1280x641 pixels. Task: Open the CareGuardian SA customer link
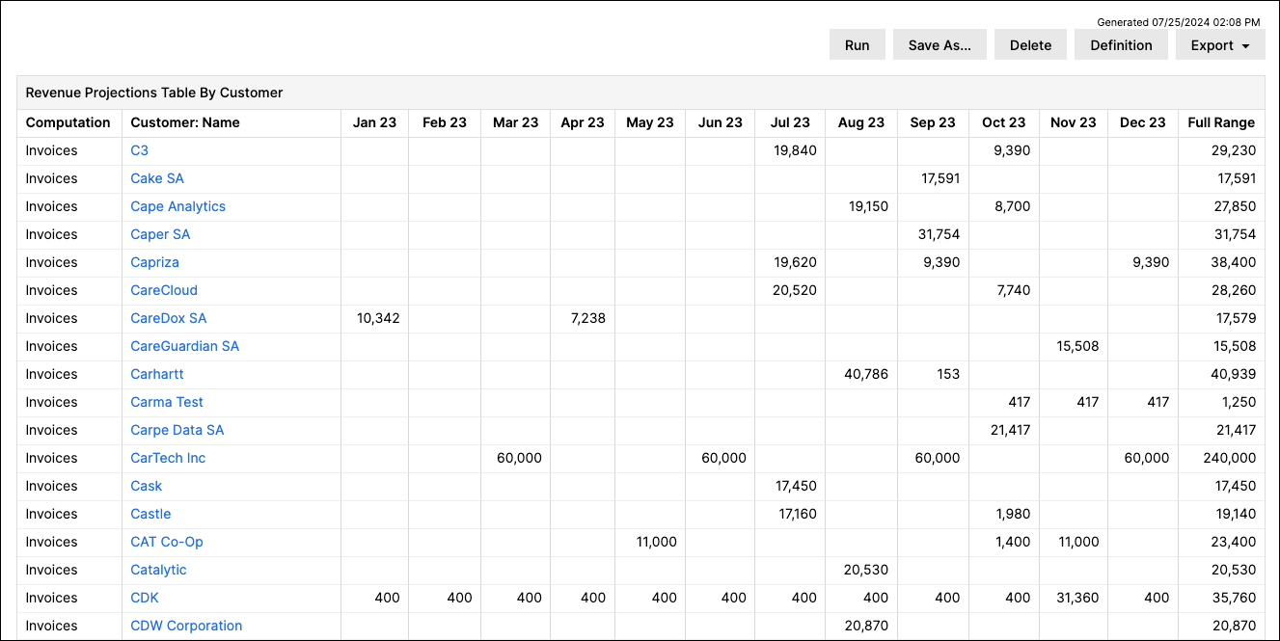[x=185, y=346]
